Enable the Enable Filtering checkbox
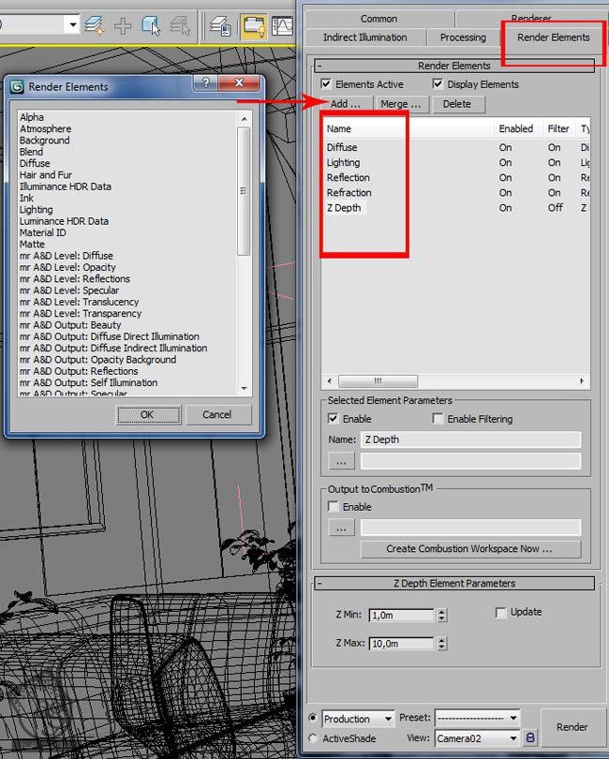Viewport: 609px width, 759px height. coord(438,419)
